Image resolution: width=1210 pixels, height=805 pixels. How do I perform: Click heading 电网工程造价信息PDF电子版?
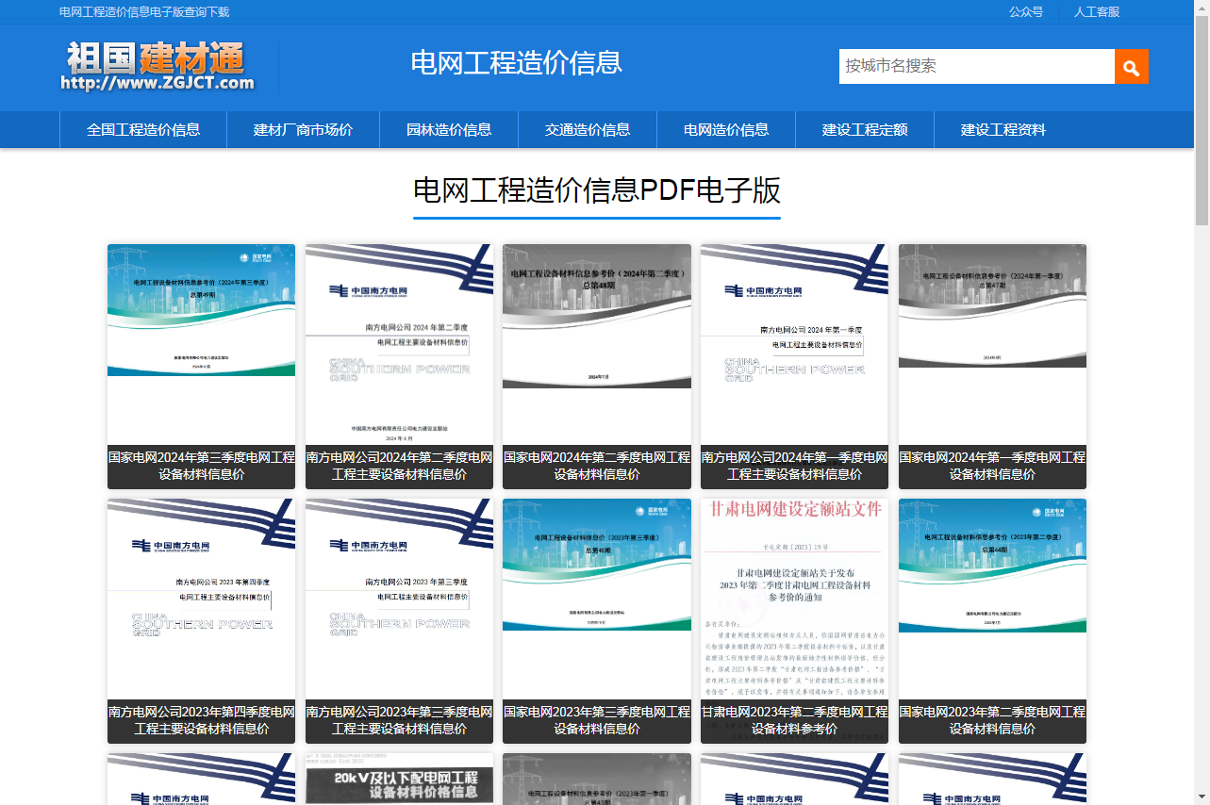[x=597, y=190]
